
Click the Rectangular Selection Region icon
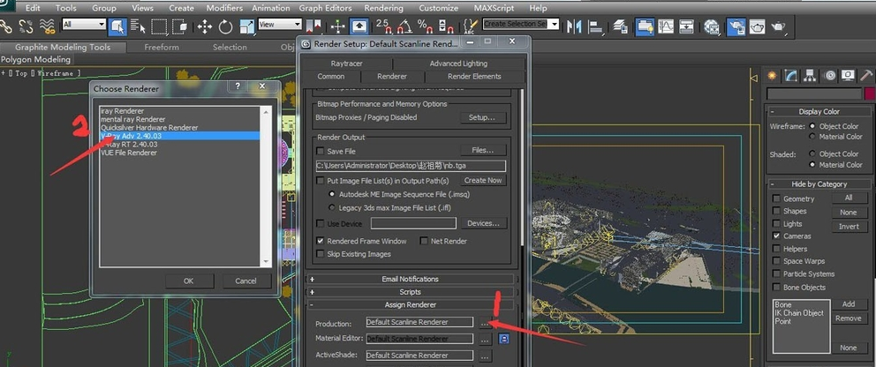160,26
